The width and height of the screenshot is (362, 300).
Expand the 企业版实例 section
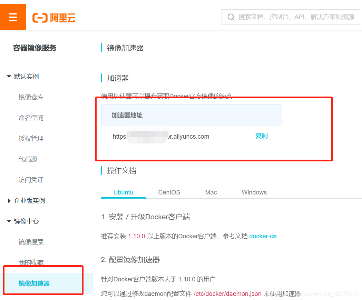(9, 201)
